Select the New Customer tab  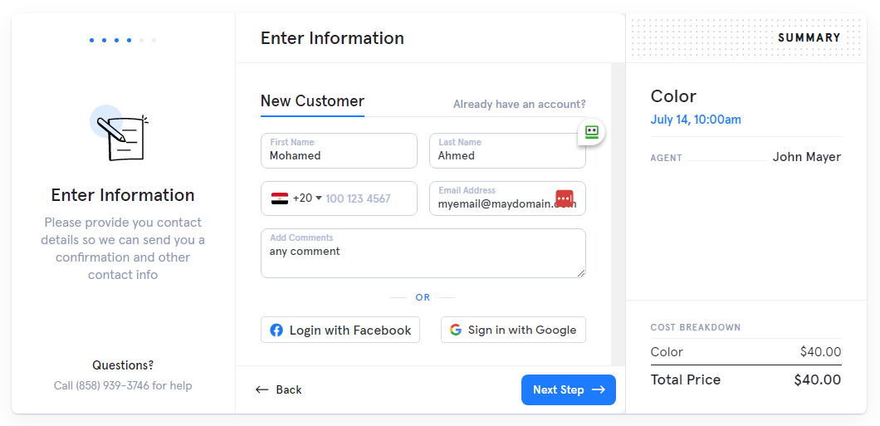[x=312, y=101]
